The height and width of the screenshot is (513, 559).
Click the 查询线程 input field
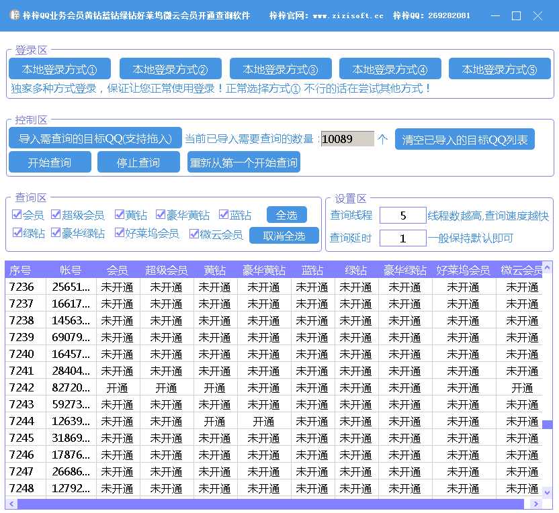[x=402, y=216]
